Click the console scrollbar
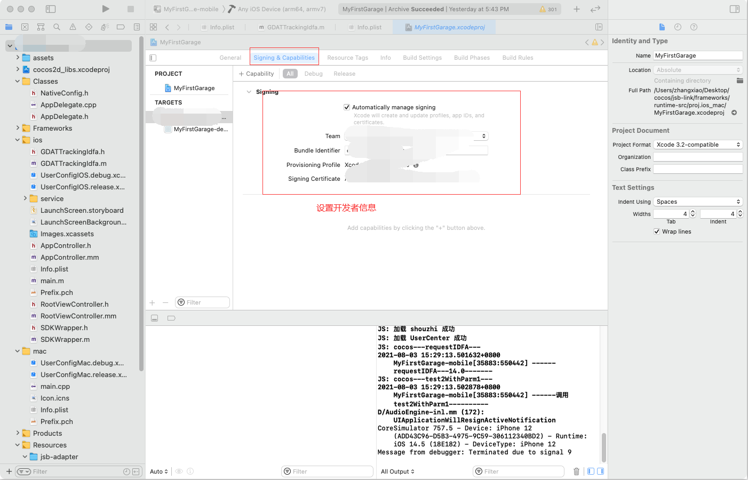The width and height of the screenshot is (748, 480). click(x=604, y=447)
